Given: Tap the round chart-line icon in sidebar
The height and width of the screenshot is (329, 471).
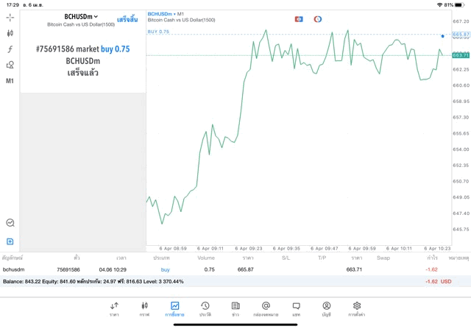Looking at the screenshot, I should [x=10, y=222].
